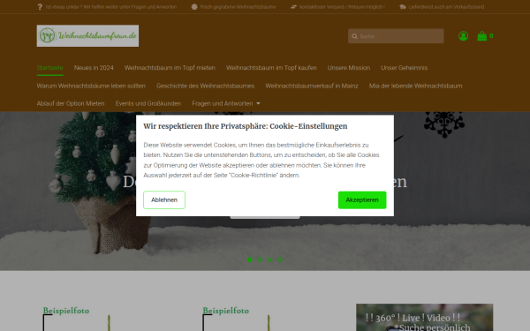
Task: Open the shopping cart icon
Action: coord(481,36)
